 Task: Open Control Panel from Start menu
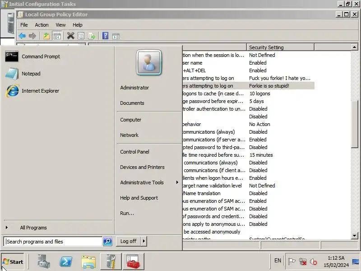[134, 152]
